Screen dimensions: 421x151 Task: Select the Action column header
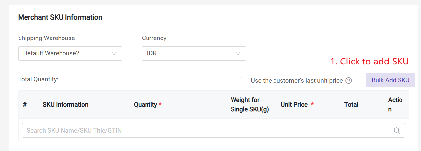pyautogui.click(x=395, y=105)
